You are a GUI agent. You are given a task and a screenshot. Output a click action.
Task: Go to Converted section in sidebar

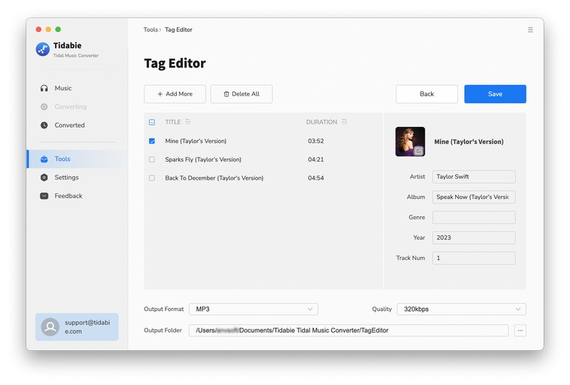point(76,125)
